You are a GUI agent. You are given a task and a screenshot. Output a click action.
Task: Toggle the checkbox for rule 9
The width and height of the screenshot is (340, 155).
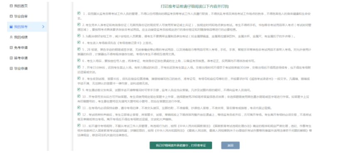[79, 90]
